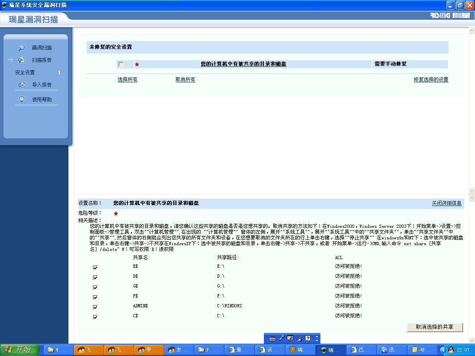Screen dimensions: 475x356
Task: Click QQ penguin tray icon
Action: tap(451, 350)
